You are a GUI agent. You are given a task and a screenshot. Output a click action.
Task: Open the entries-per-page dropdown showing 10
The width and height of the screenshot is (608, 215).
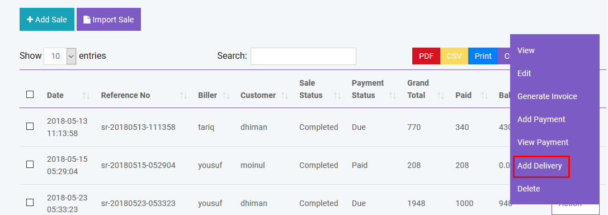tap(60, 57)
